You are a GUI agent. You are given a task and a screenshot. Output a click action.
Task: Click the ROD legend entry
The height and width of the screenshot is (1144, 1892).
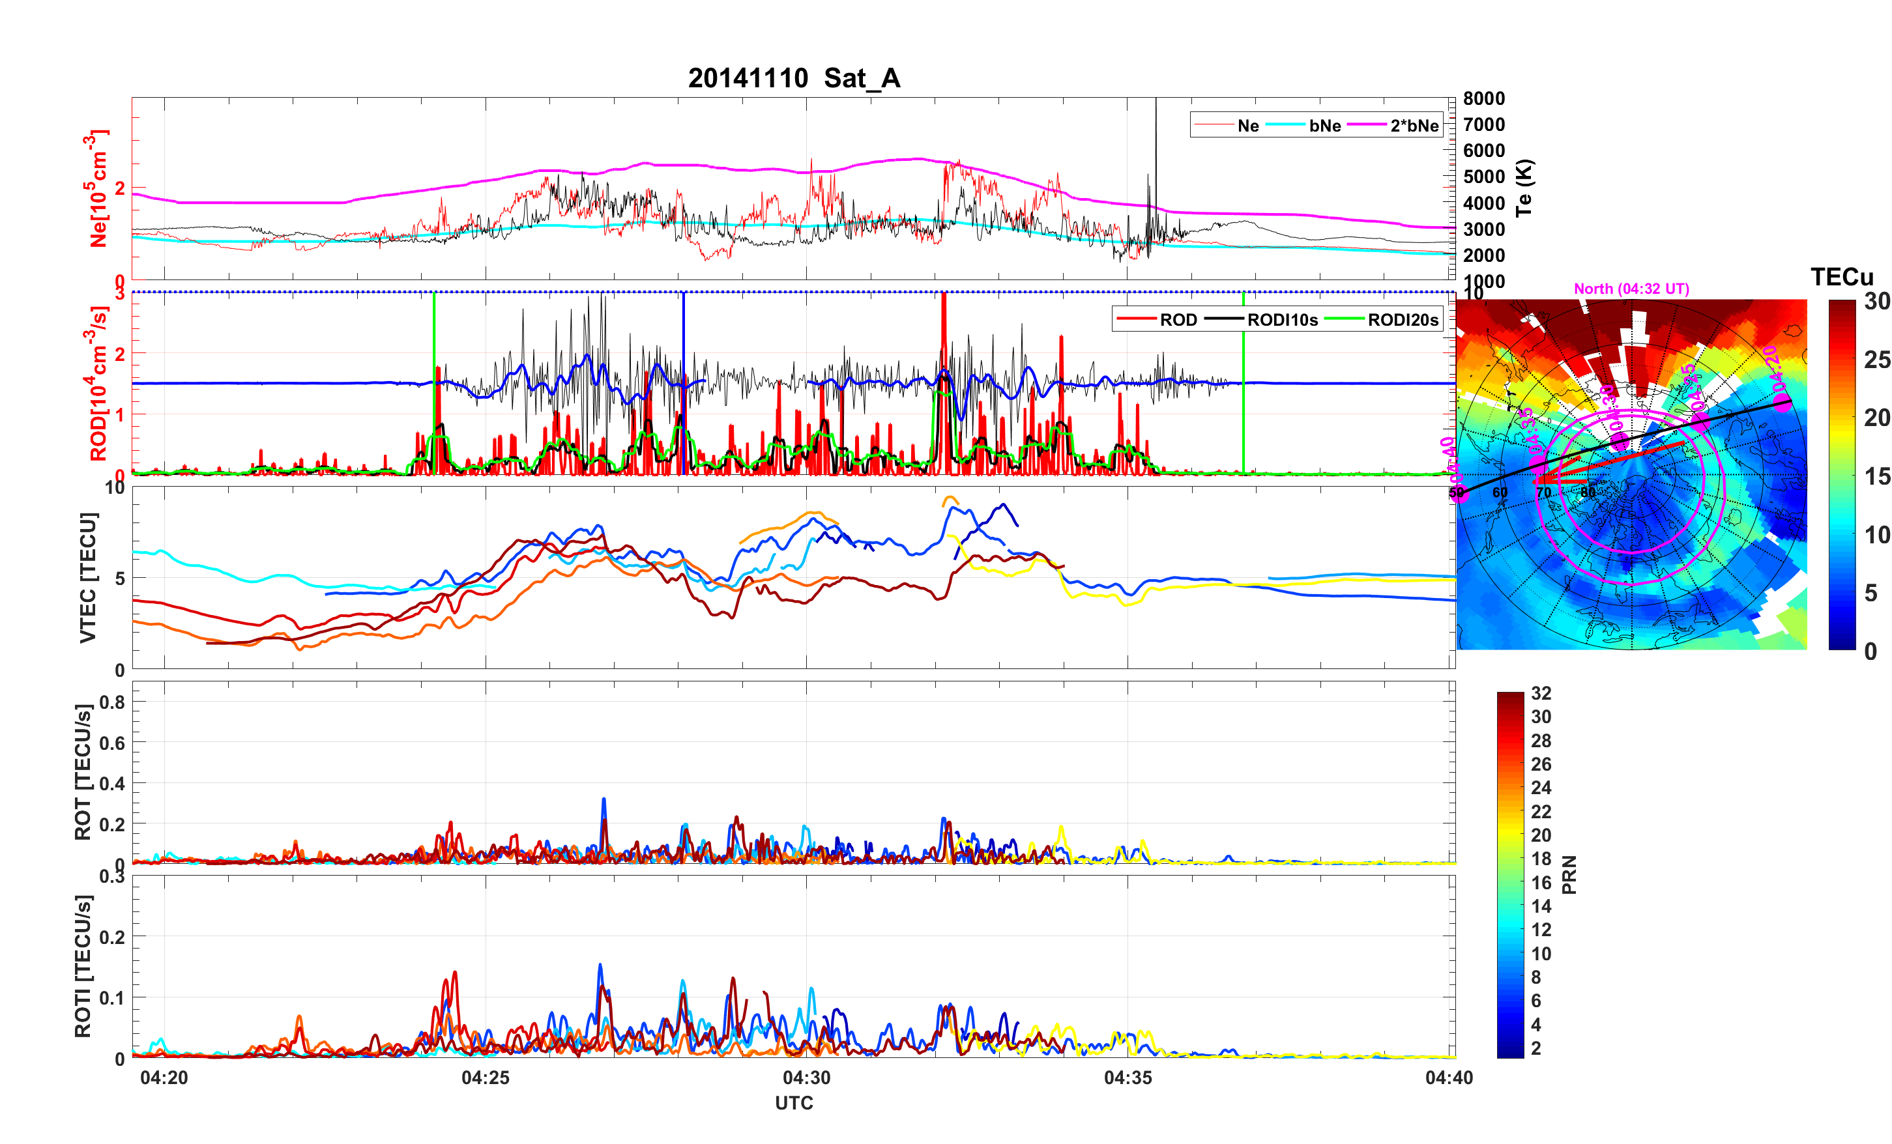point(1177,320)
